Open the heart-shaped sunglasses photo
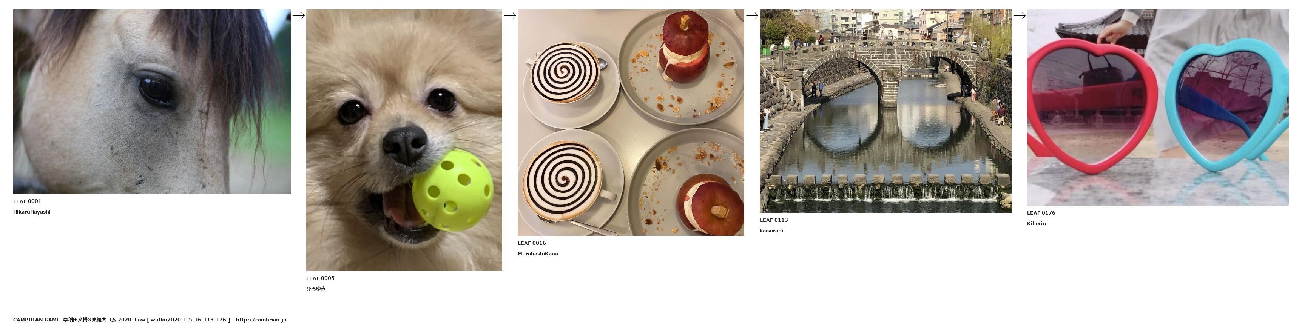1302x329 pixels. (x=1157, y=107)
